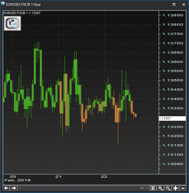The height and width of the screenshot is (193, 189).
Task: Click the date label 22 on time axis
Action: click(104, 177)
